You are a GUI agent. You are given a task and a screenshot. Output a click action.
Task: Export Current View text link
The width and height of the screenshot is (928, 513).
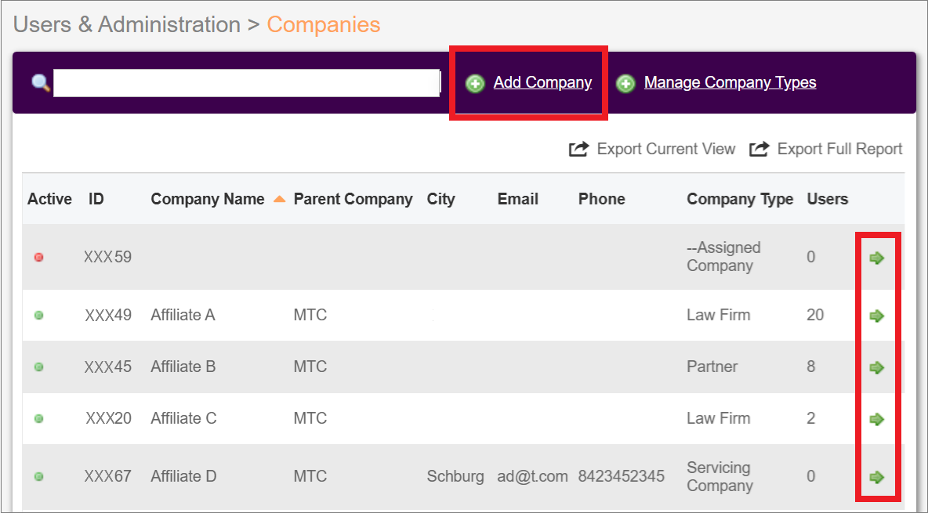665,149
